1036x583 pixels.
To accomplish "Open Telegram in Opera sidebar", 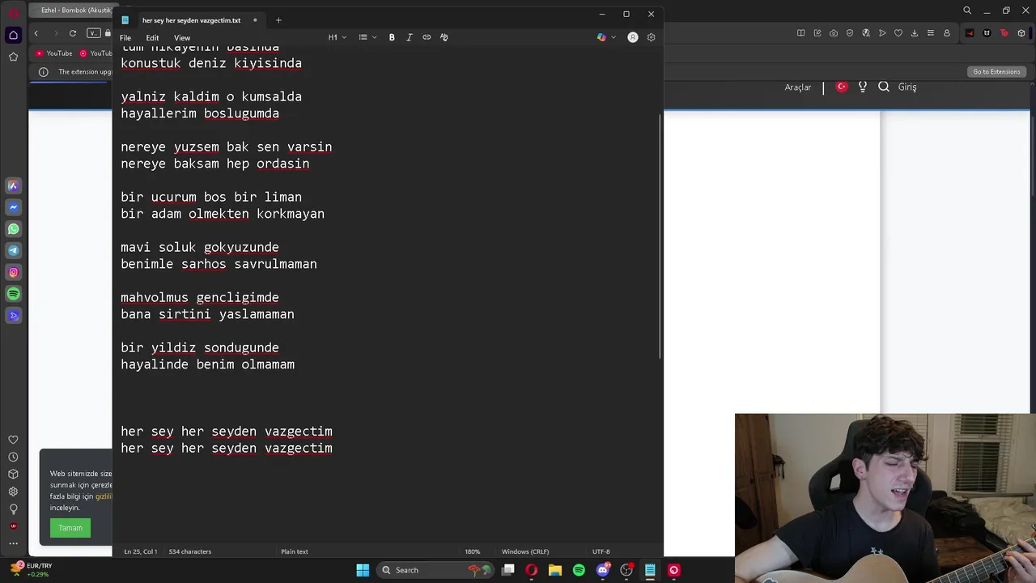I will [13, 251].
